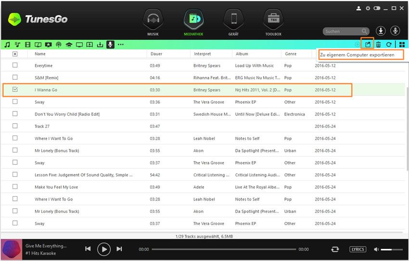409x261 pixels.
Task: Show the Movies filmstrip category
Action: [27, 45]
